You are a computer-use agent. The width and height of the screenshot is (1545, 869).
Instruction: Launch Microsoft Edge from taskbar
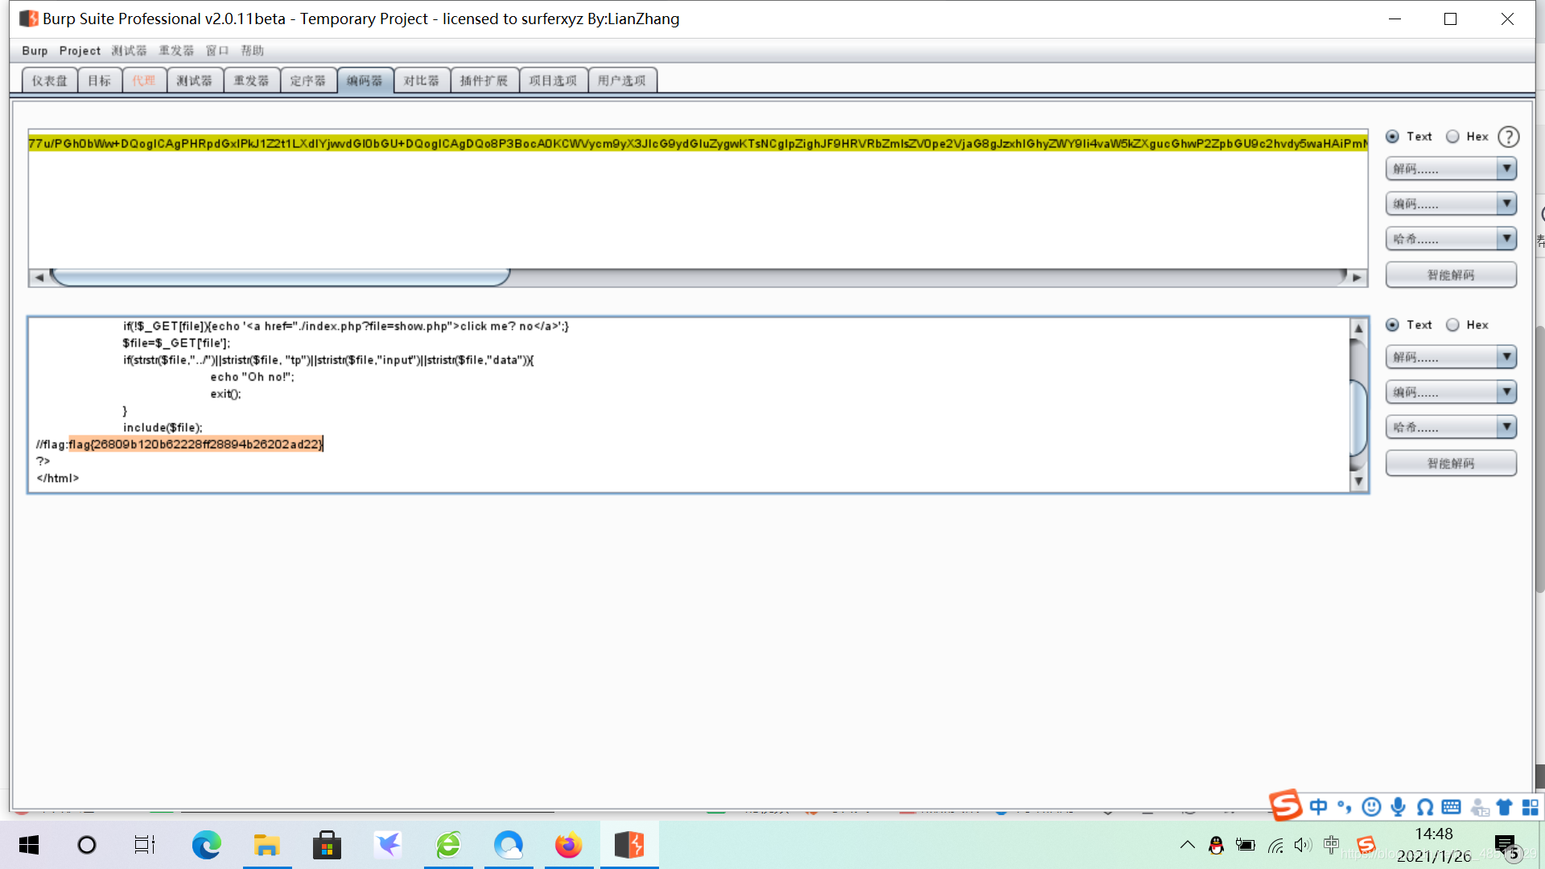point(206,845)
